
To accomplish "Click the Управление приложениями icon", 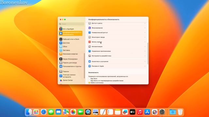I will [x=89, y=51].
